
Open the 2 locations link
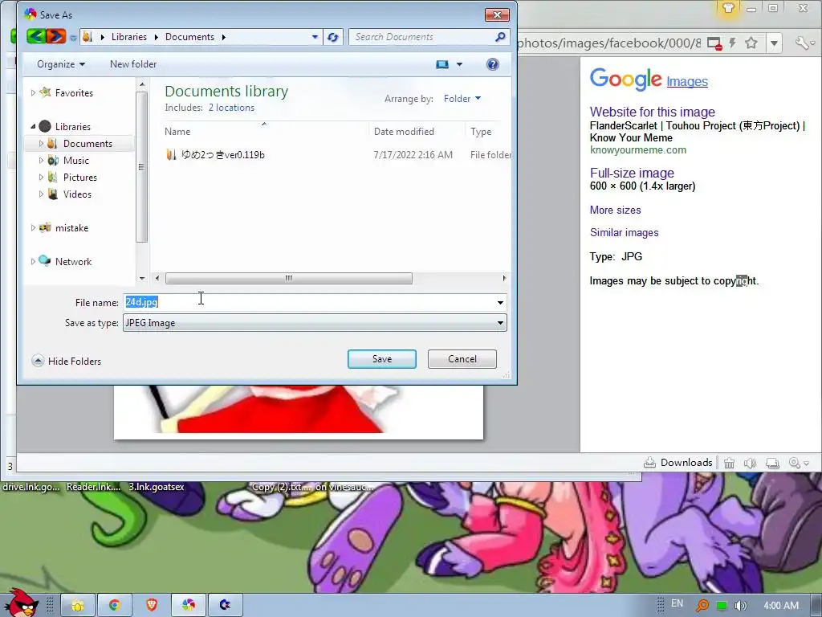point(231,108)
